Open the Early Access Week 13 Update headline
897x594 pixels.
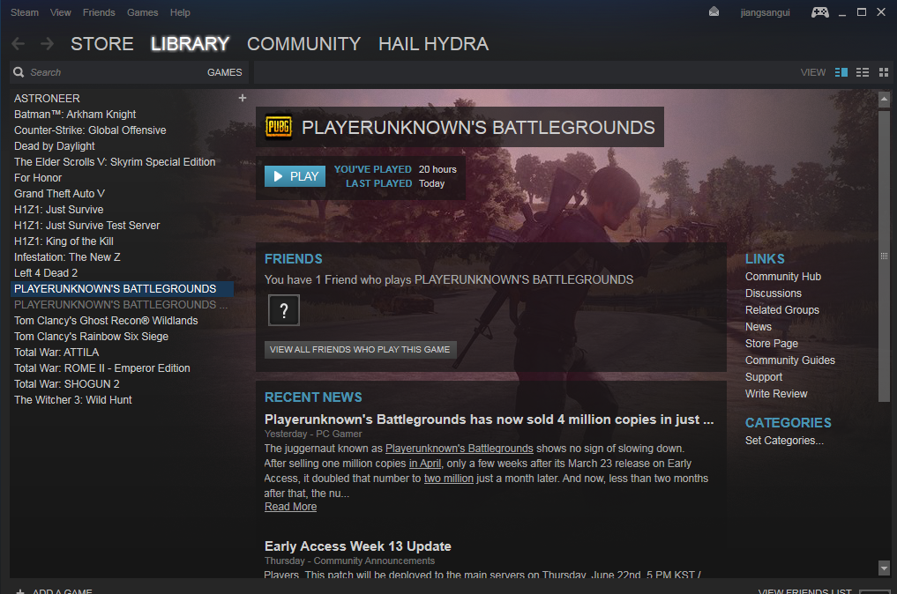click(x=357, y=546)
